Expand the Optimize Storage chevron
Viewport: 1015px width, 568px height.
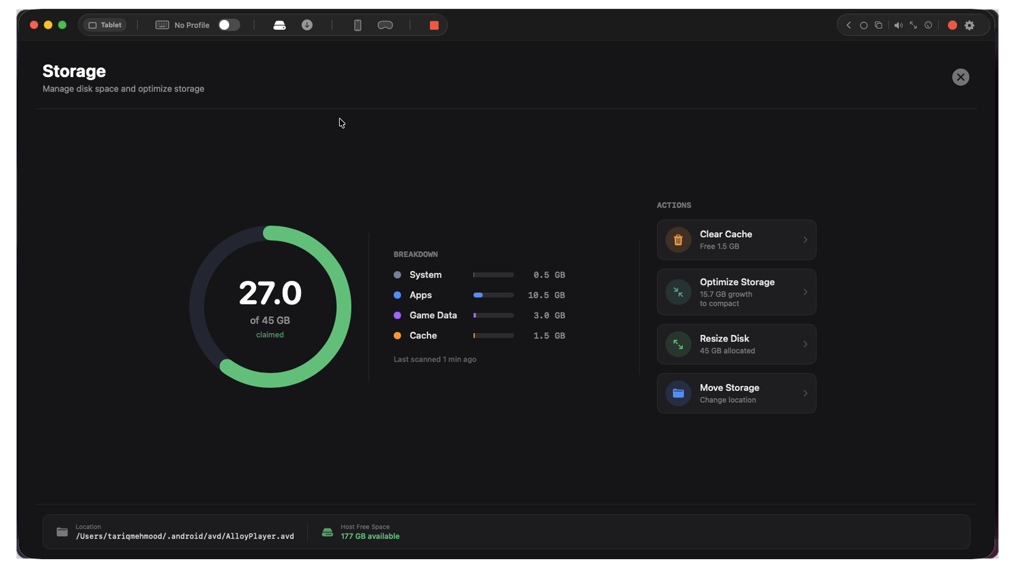coord(805,292)
